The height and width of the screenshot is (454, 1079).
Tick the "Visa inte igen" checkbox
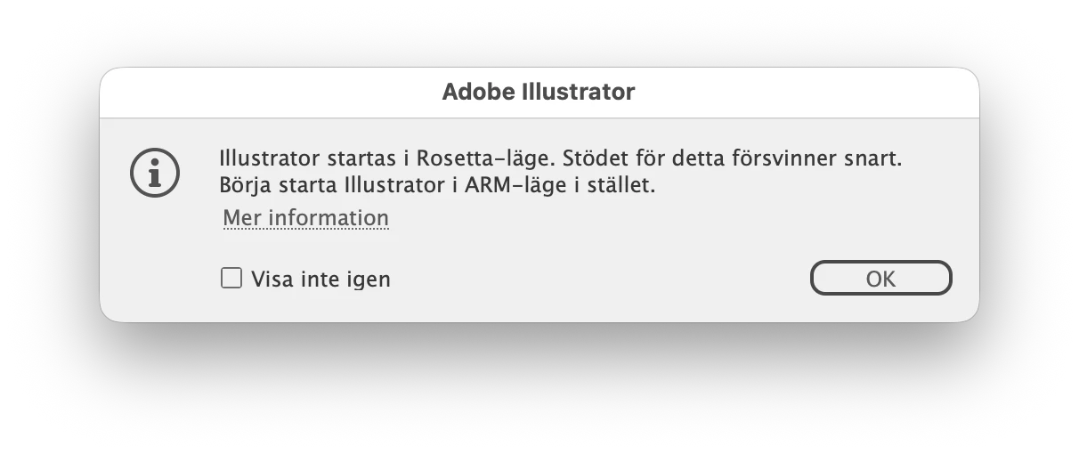pos(231,279)
